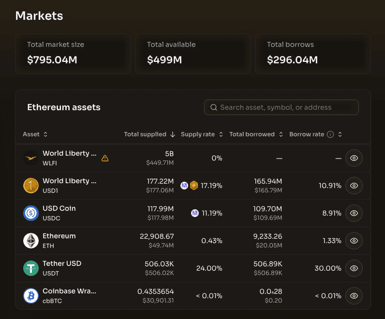Click the gold incentive badge on USD1
This screenshot has width=385, height=319.
pos(194,186)
